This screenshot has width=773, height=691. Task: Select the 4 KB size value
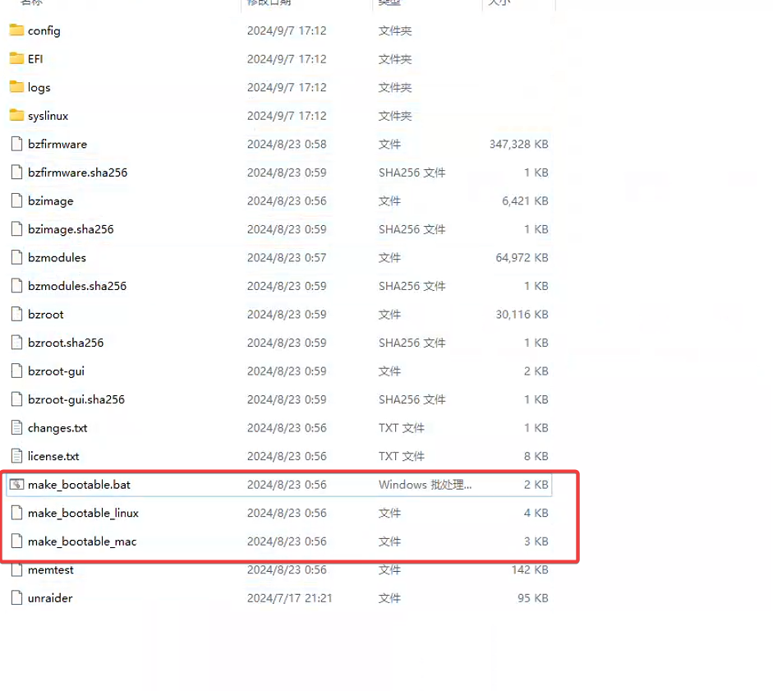(x=536, y=513)
